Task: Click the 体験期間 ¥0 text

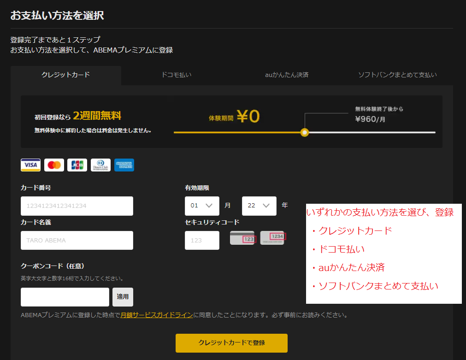Action: coord(234,116)
